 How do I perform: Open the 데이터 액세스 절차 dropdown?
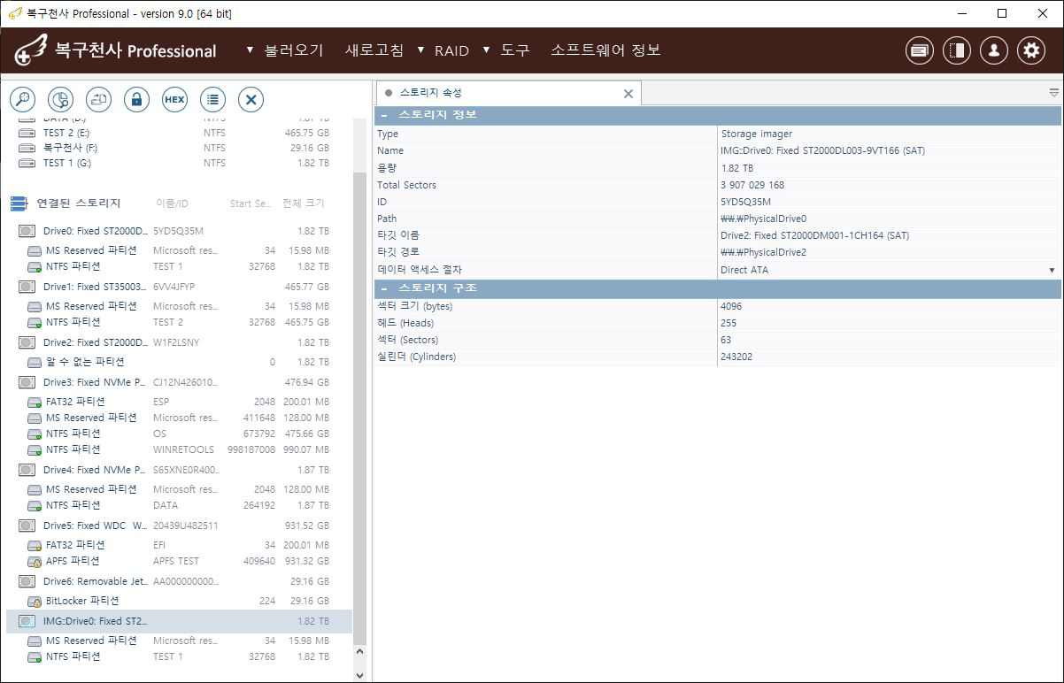click(x=1052, y=270)
